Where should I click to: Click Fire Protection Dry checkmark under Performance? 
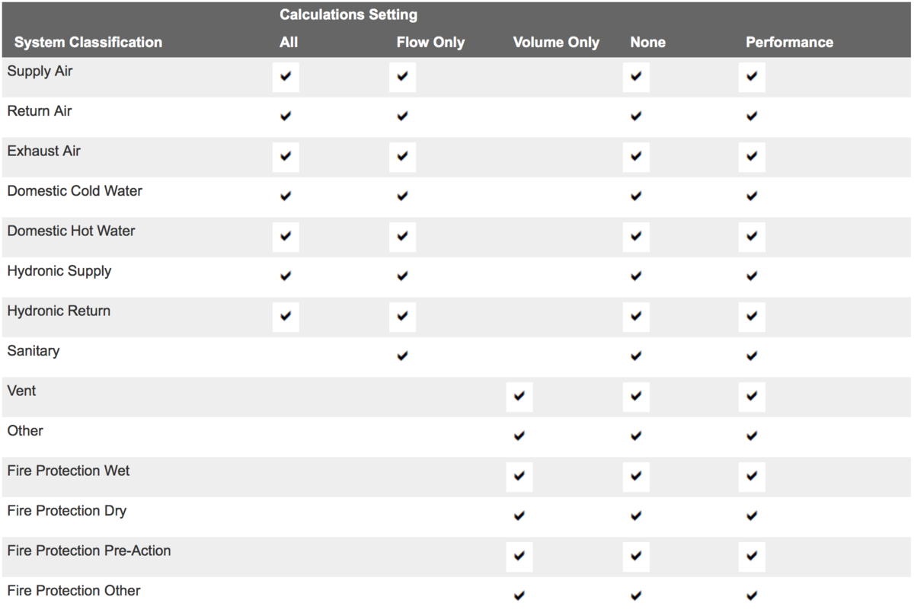pos(752,516)
